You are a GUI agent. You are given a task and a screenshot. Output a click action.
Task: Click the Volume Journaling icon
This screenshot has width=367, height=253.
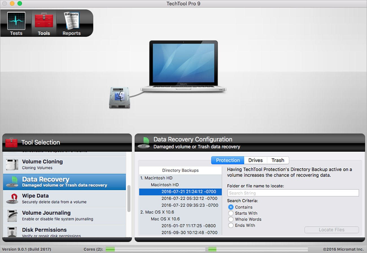tap(12, 216)
